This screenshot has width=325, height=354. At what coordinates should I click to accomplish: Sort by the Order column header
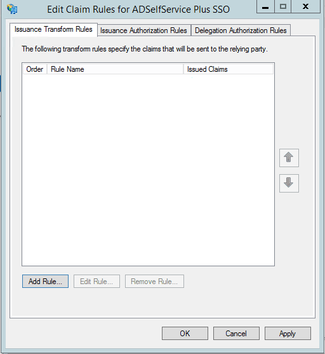[35, 69]
